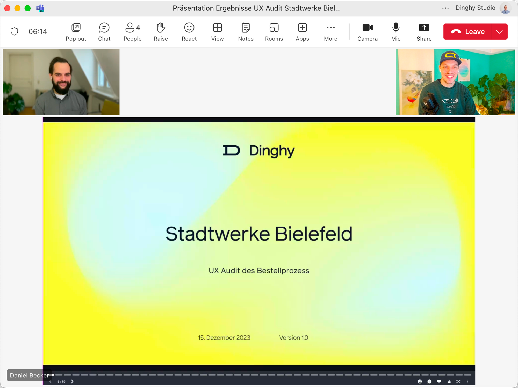Go to the next slide
Image resolution: width=518 pixels, height=388 pixels.
[x=72, y=382]
